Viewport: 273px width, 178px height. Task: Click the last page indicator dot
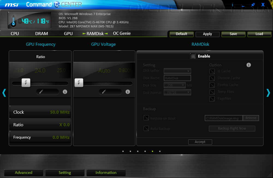click(160, 151)
